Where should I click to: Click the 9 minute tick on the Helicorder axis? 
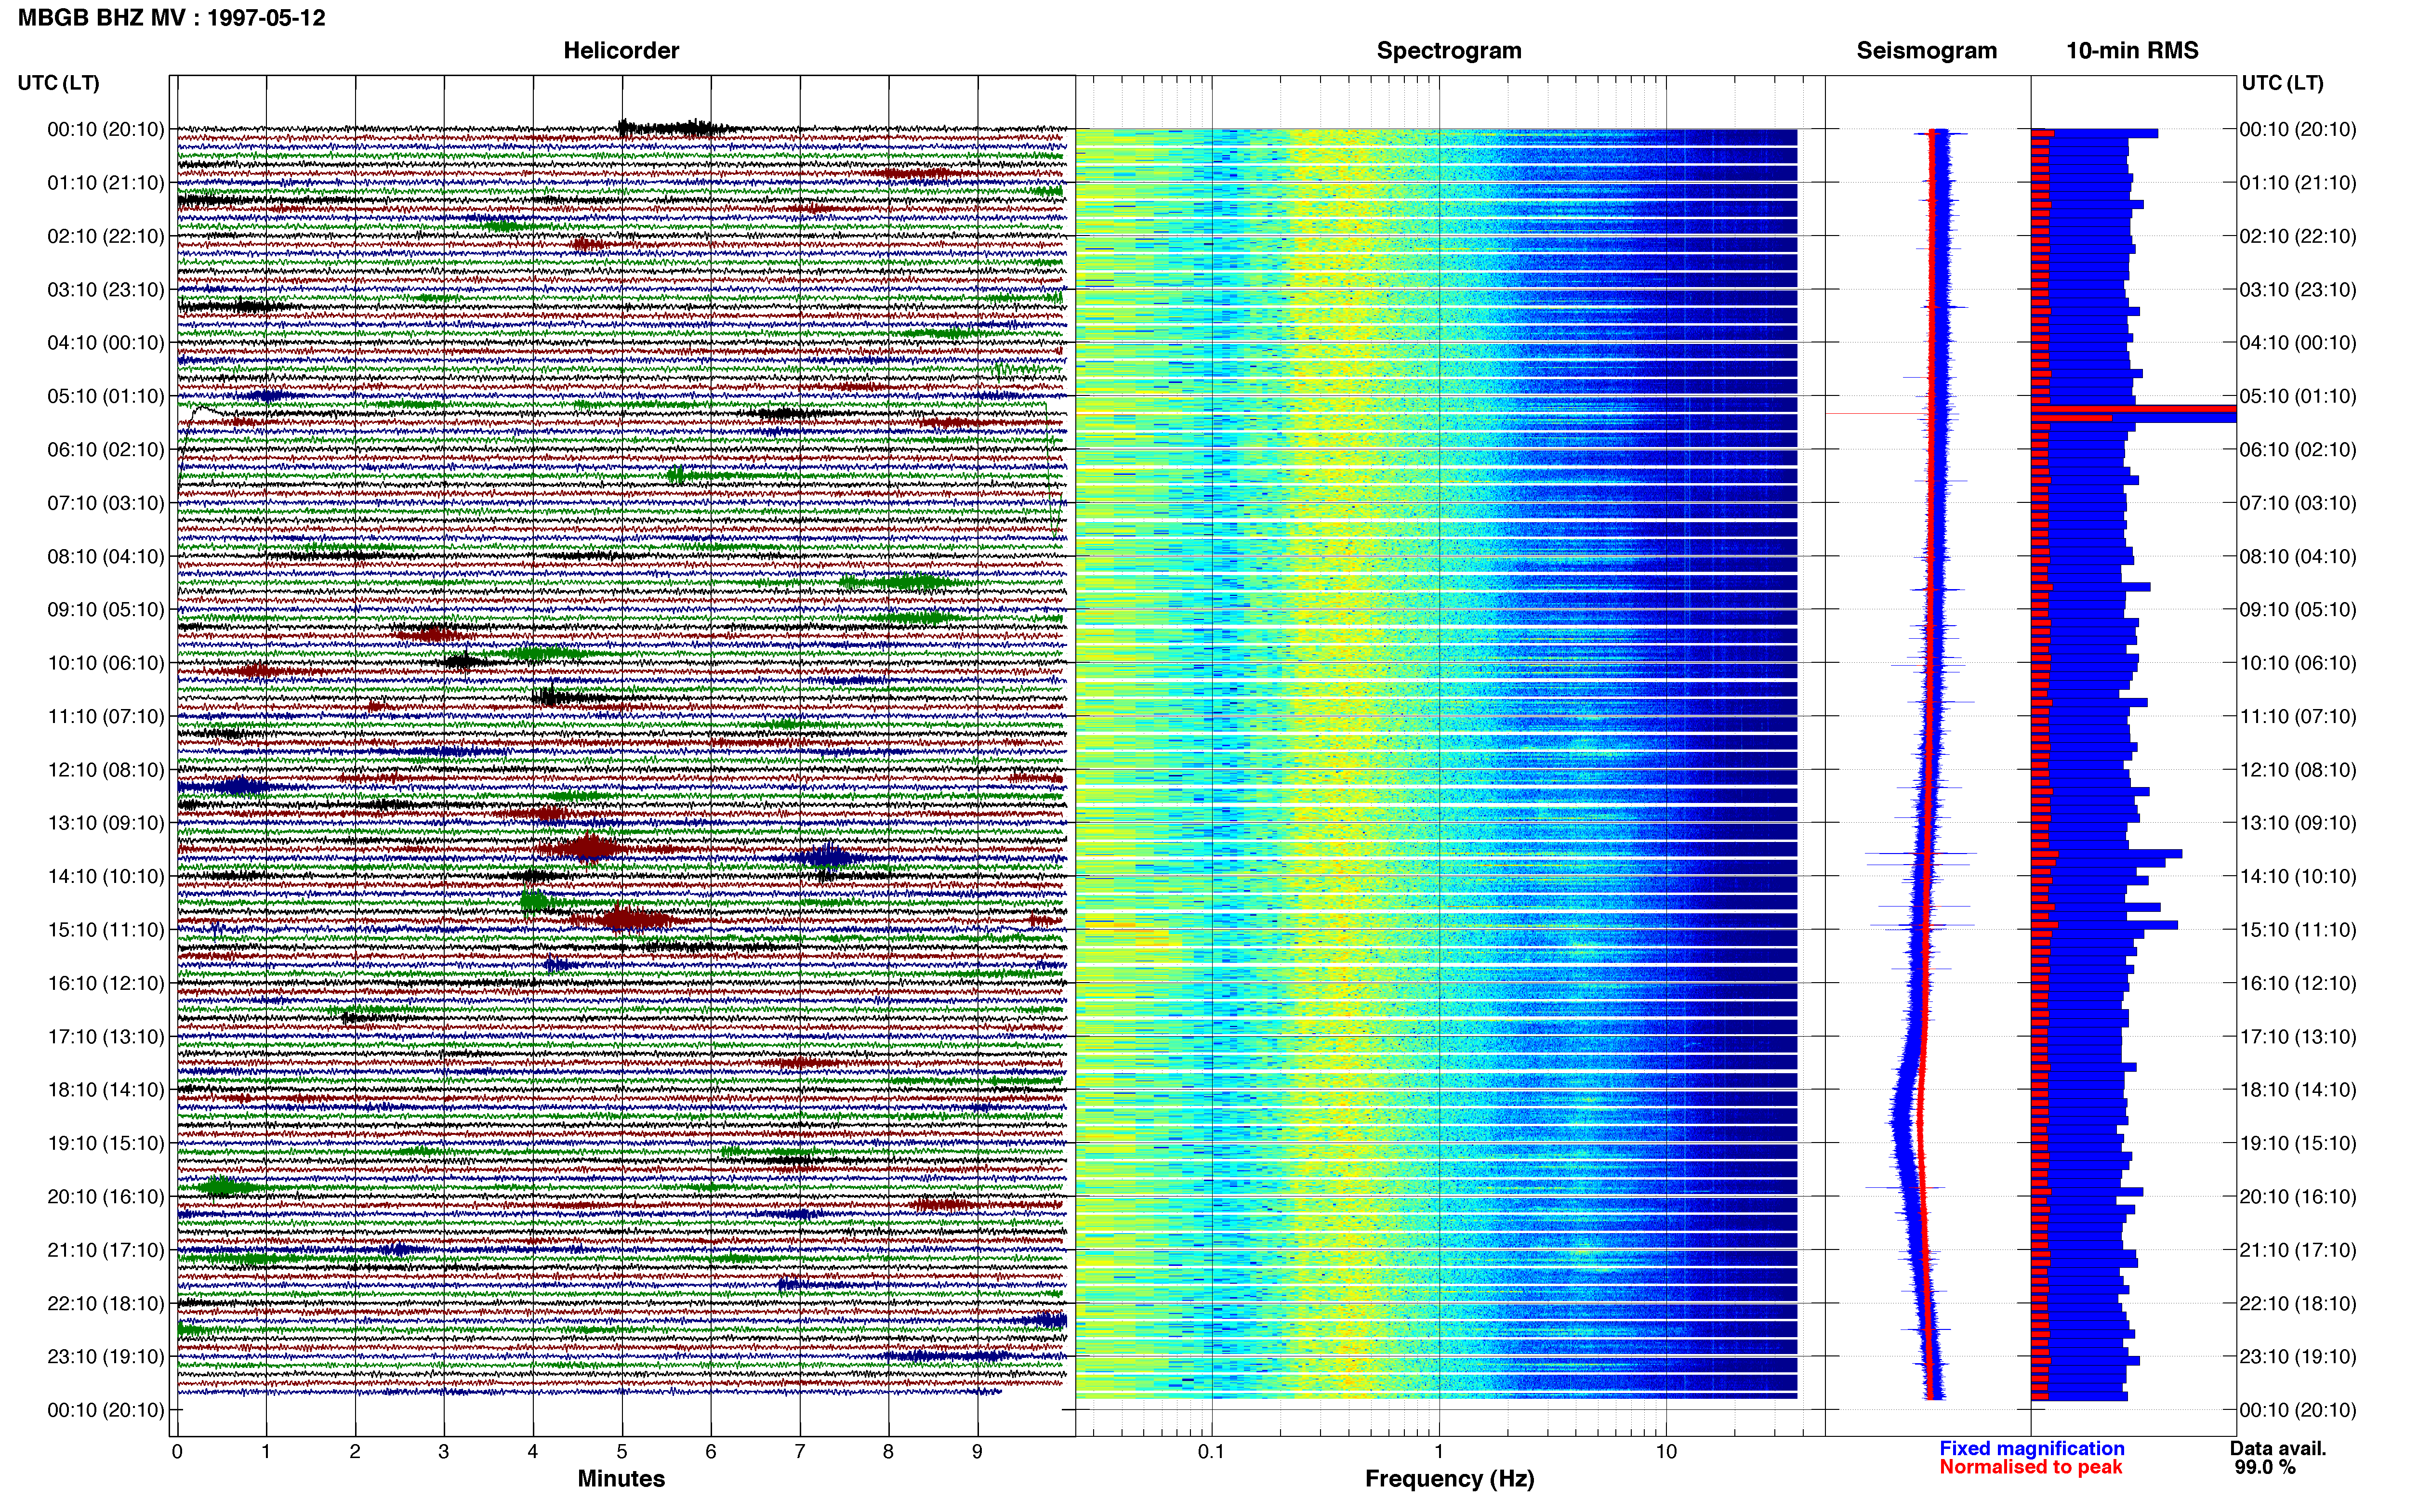coord(977,1451)
